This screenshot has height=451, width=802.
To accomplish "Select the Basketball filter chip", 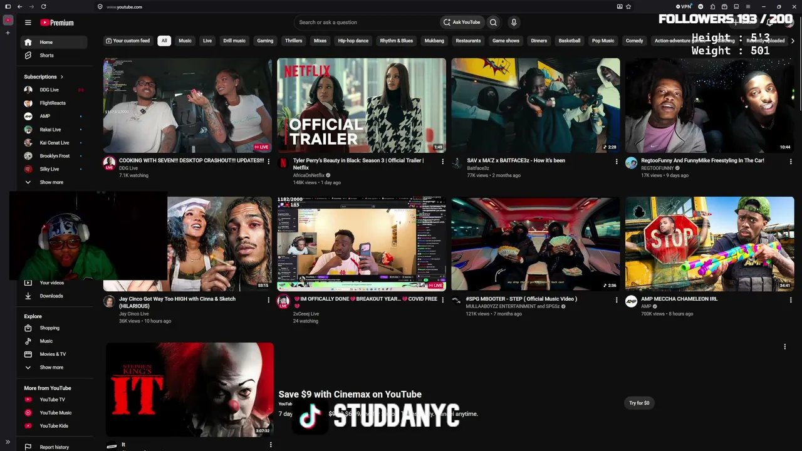I will tap(570, 41).
